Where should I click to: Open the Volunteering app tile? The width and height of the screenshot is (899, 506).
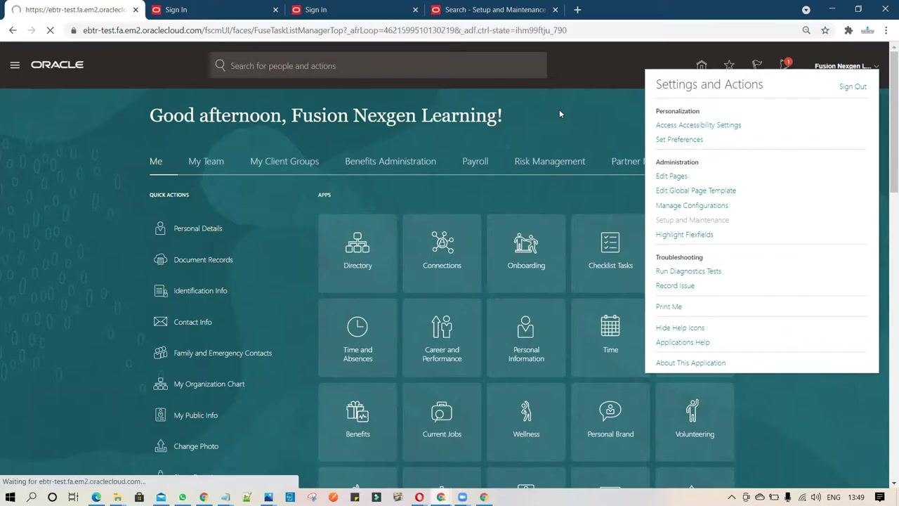pos(695,422)
